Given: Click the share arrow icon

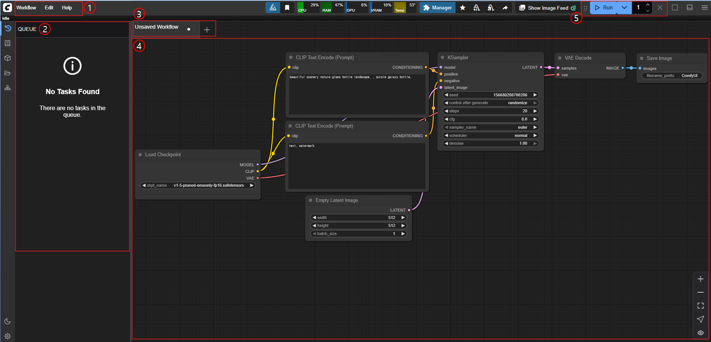Looking at the screenshot, I should click(505, 8).
